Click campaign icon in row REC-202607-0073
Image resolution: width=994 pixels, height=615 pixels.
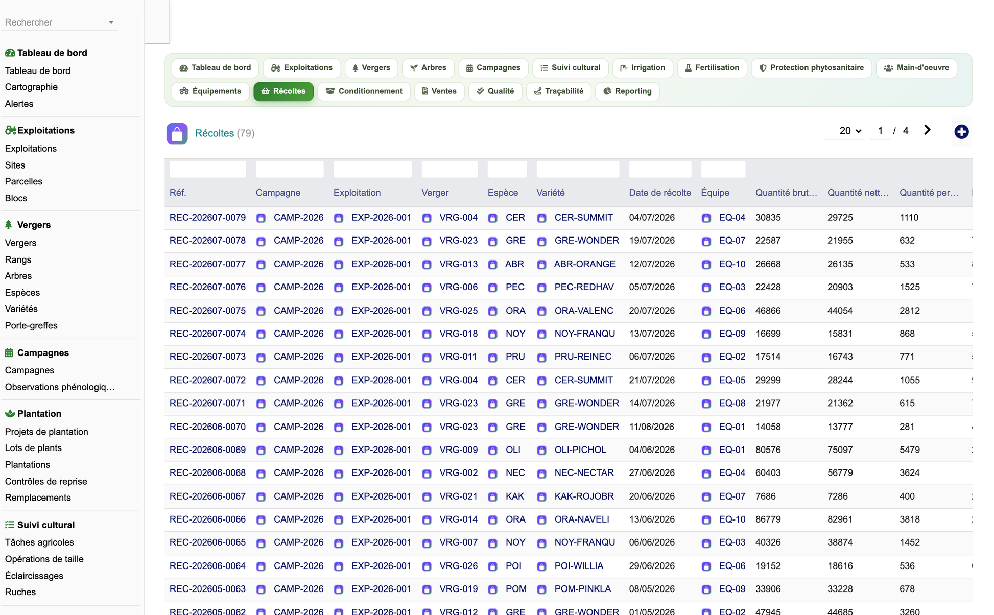(x=261, y=357)
